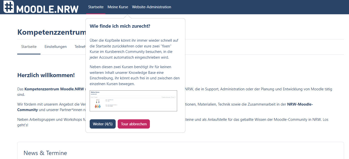
Task: Click the leftmost filter dropdown in the preview image
Action: coord(92,97)
